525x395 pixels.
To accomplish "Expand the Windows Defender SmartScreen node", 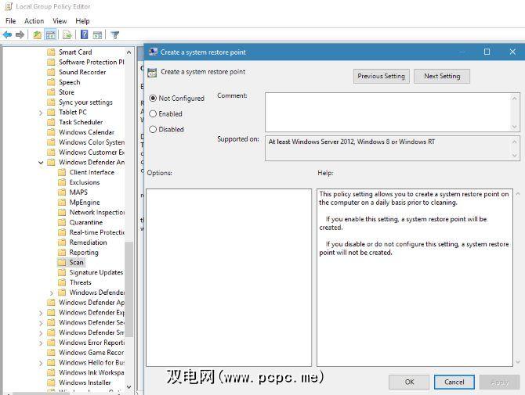I will [41, 333].
